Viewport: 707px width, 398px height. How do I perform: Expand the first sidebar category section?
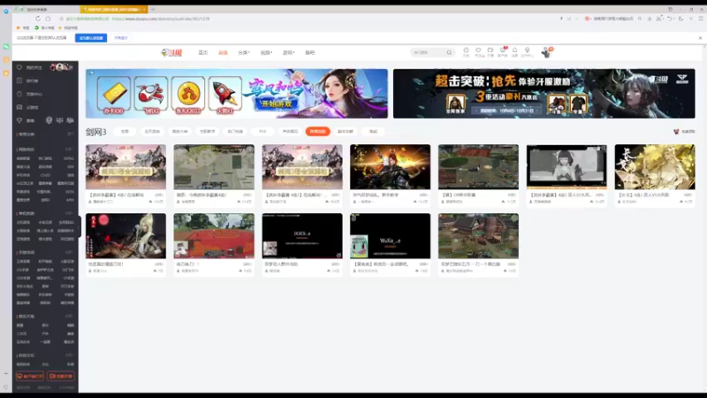71,134
